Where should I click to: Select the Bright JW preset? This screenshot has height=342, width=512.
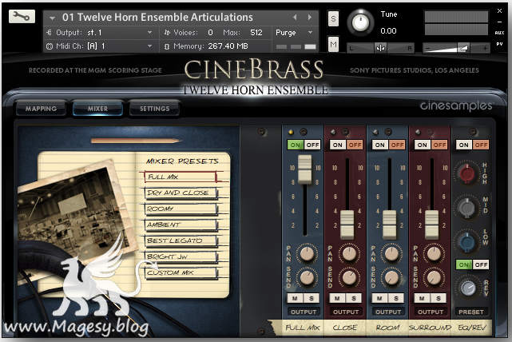point(181,256)
